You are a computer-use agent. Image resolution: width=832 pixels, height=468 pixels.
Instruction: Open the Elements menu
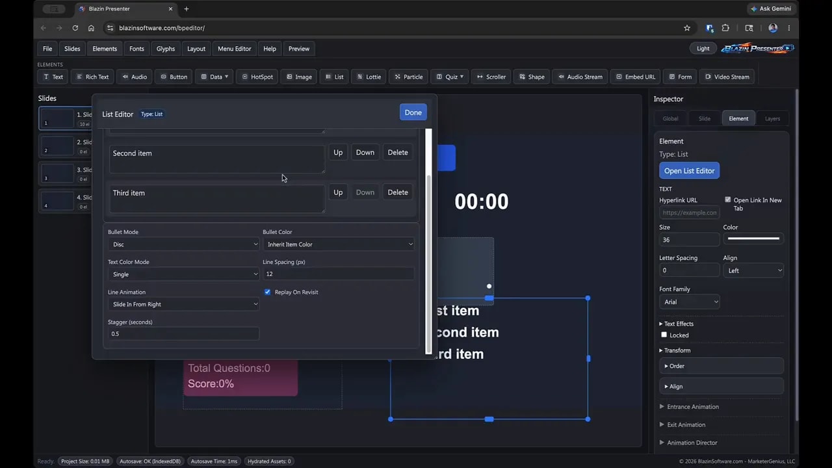[105, 49]
